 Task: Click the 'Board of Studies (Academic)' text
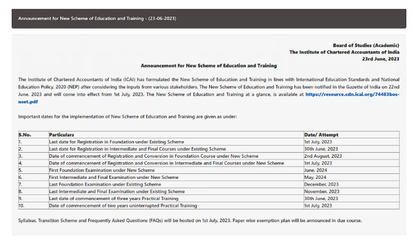point(366,45)
